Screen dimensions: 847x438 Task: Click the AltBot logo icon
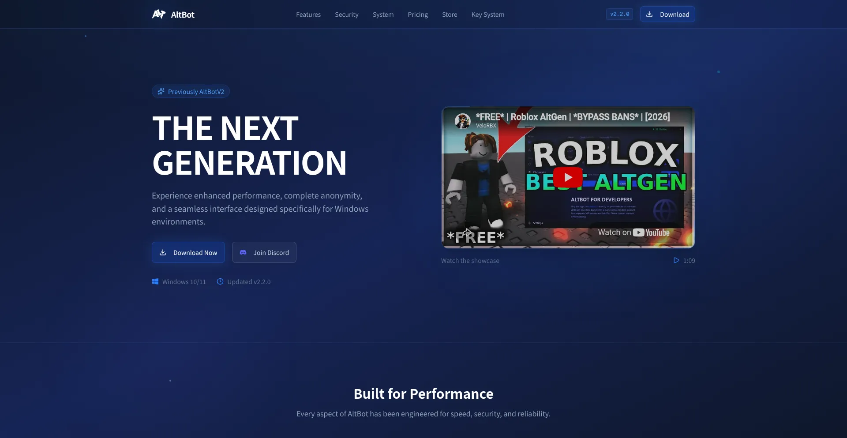coord(159,15)
